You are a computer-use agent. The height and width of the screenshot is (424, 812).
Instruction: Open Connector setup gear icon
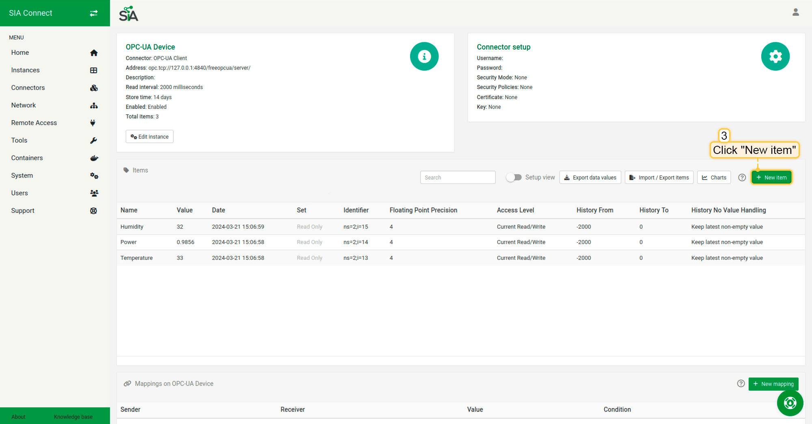coord(775,56)
